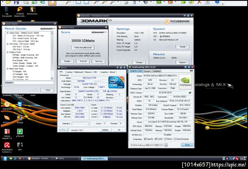248x169 pixels.
Task: Click the OK button in CPU-Z
Action: click(x=119, y=130)
